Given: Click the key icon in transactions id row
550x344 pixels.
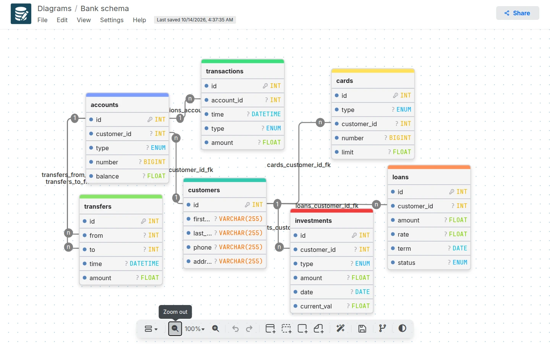Looking at the screenshot, I should coord(265,86).
